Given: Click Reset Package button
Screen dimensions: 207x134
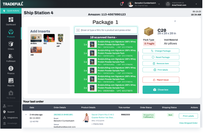Looking at the screenshot, I should coord(161,57).
